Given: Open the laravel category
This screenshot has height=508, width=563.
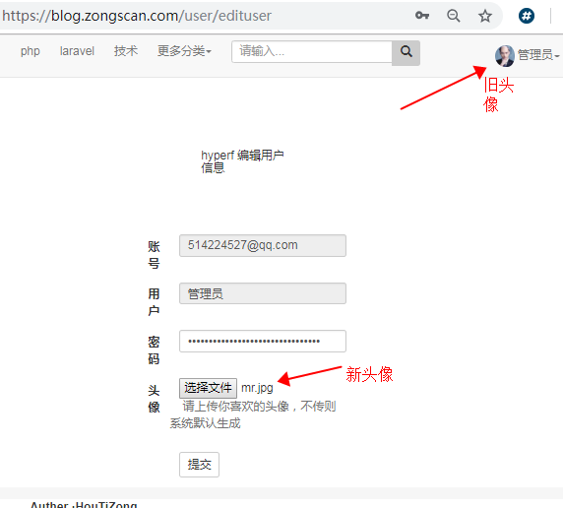Looking at the screenshot, I should point(77,51).
